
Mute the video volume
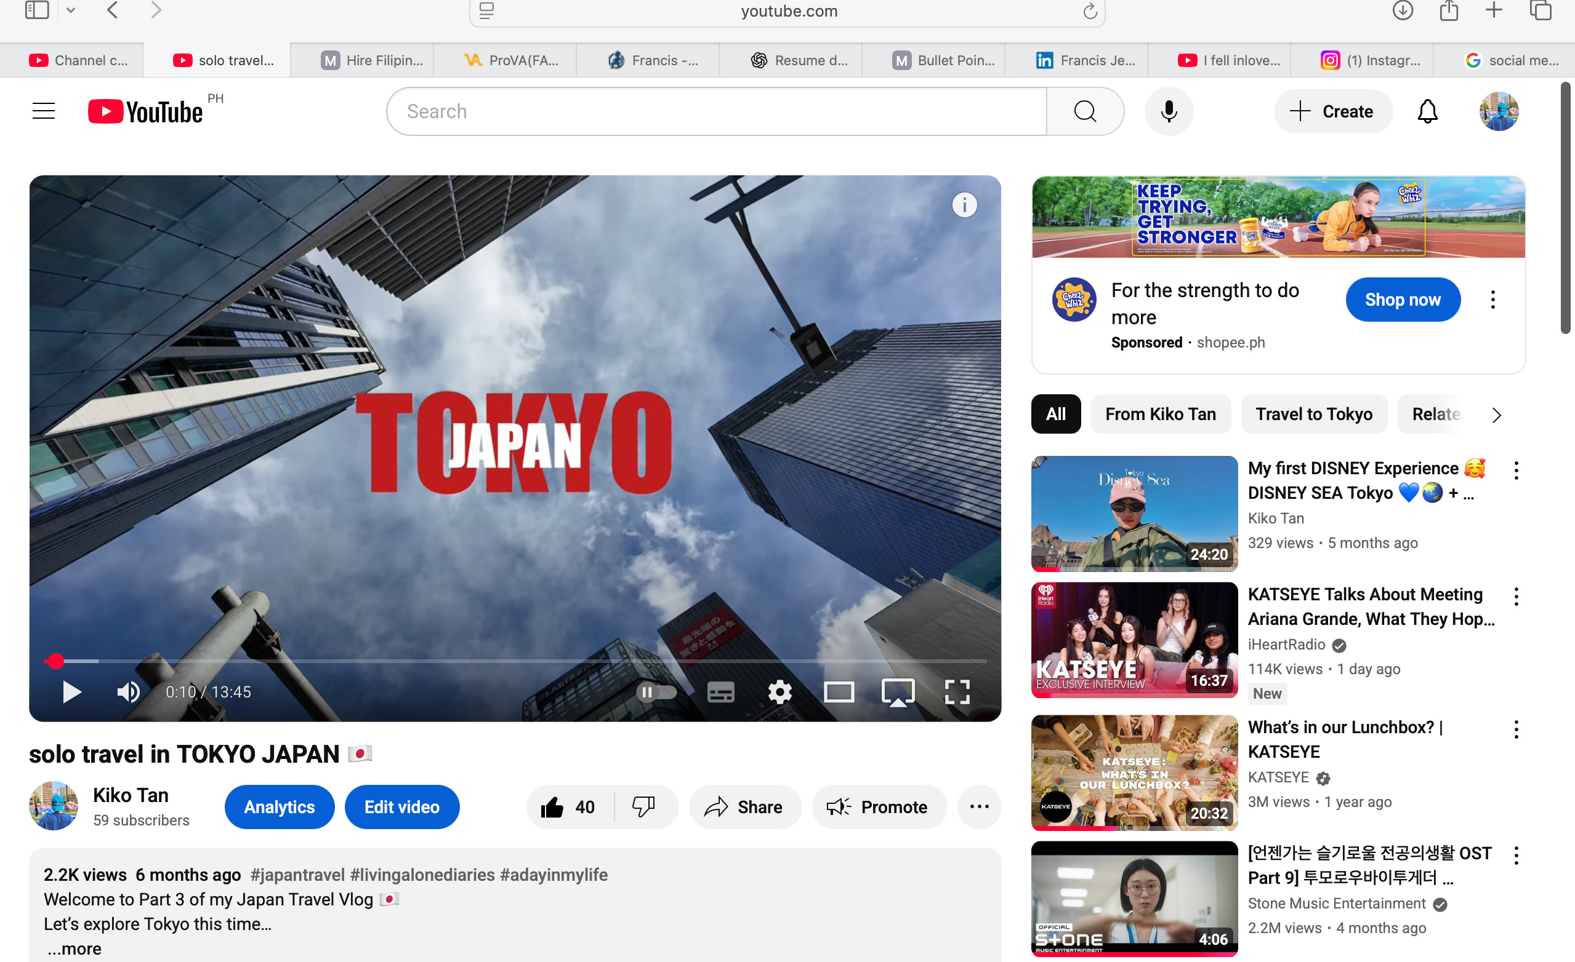(x=128, y=692)
